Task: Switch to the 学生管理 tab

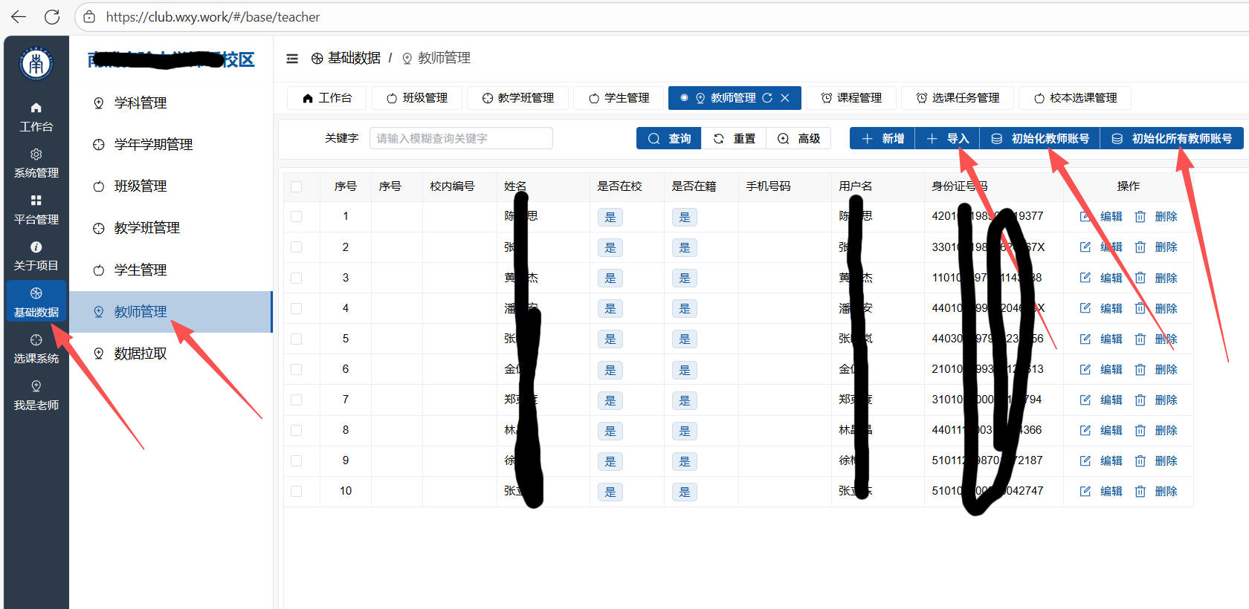Action: tap(619, 98)
